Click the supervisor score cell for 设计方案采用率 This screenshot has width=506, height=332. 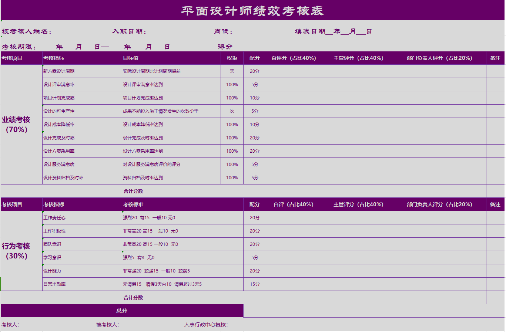pos(360,151)
